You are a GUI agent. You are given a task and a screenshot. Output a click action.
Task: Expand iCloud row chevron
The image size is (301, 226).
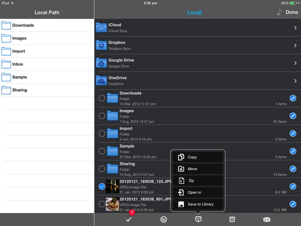(x=295, y=28)
